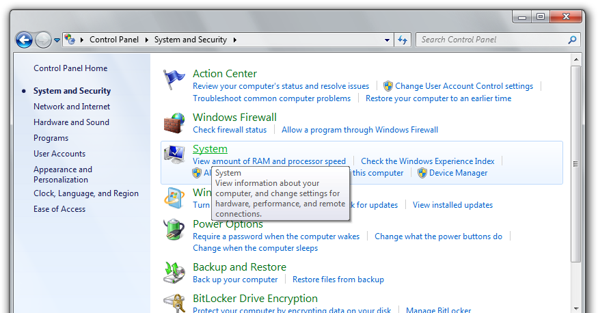Image resolution: width=598 pixels, height=313 pixels.
Task: Click the scrollbar up arrow
Action: (x=576, y=59)
